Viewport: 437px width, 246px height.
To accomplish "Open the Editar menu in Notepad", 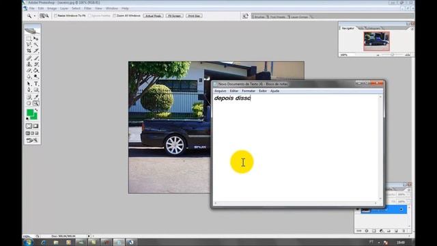I will (x=234, y=91).
